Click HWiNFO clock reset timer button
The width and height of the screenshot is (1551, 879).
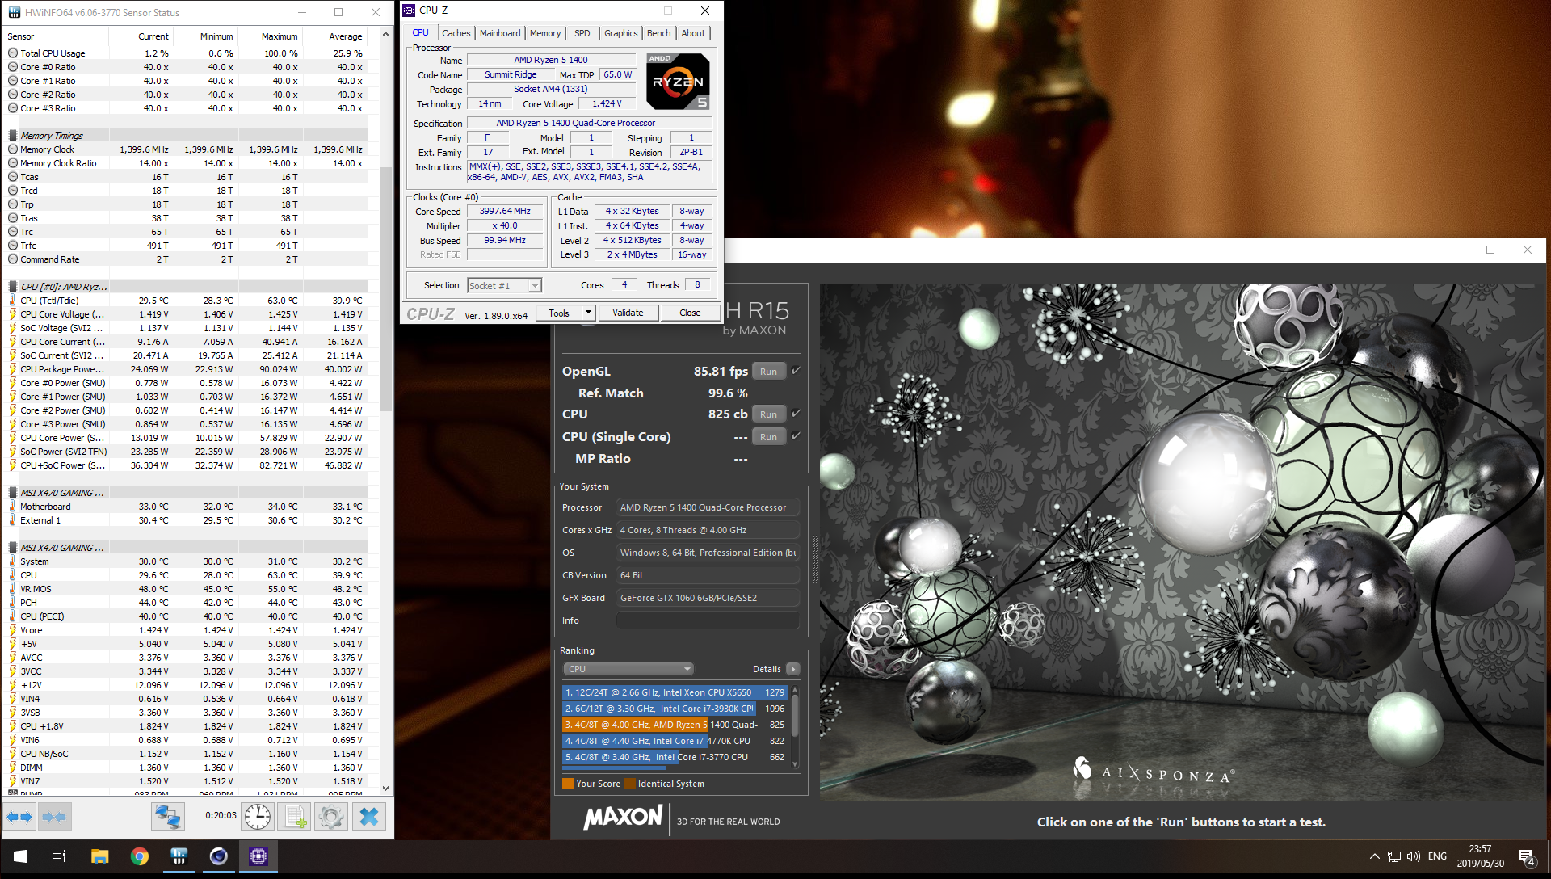[x=258, y=817]
